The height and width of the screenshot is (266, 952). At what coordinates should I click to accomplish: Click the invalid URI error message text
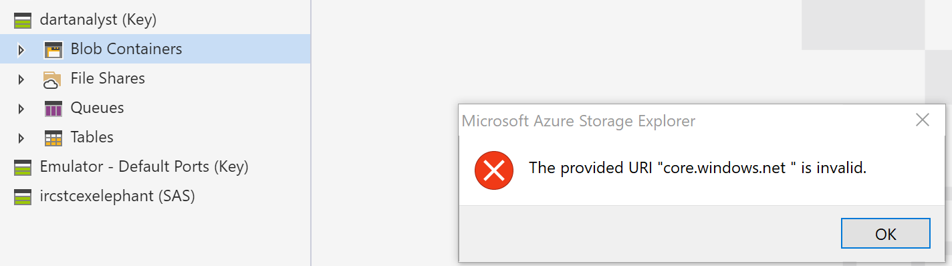pos(697,168)
